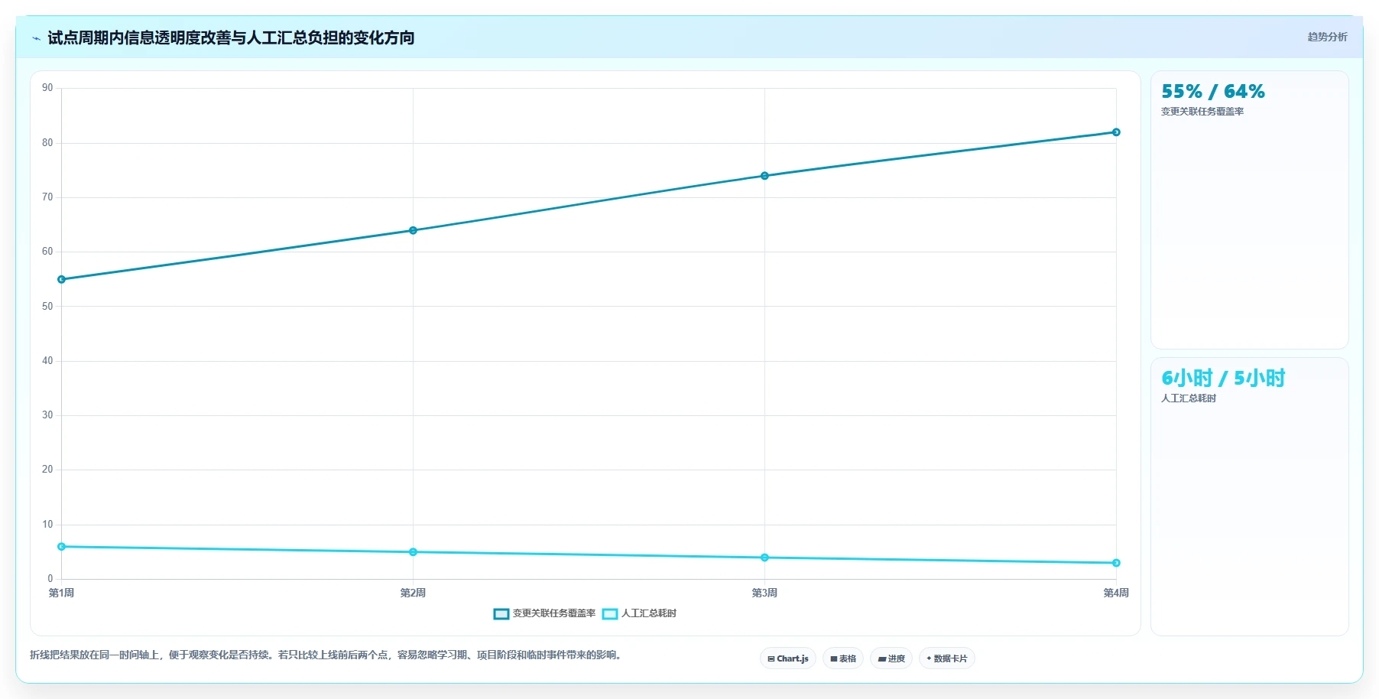Click the 趋势分析 label in header
The height and width of the screenshot is (699, 1379).
coord(1327,37)
